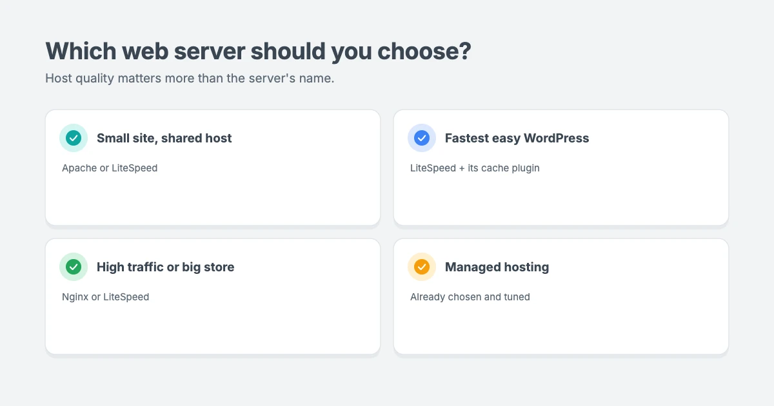Select the 'Small site, shared host' card title
This screenshot has width=774, height=406.
click(x=164, y=138)
